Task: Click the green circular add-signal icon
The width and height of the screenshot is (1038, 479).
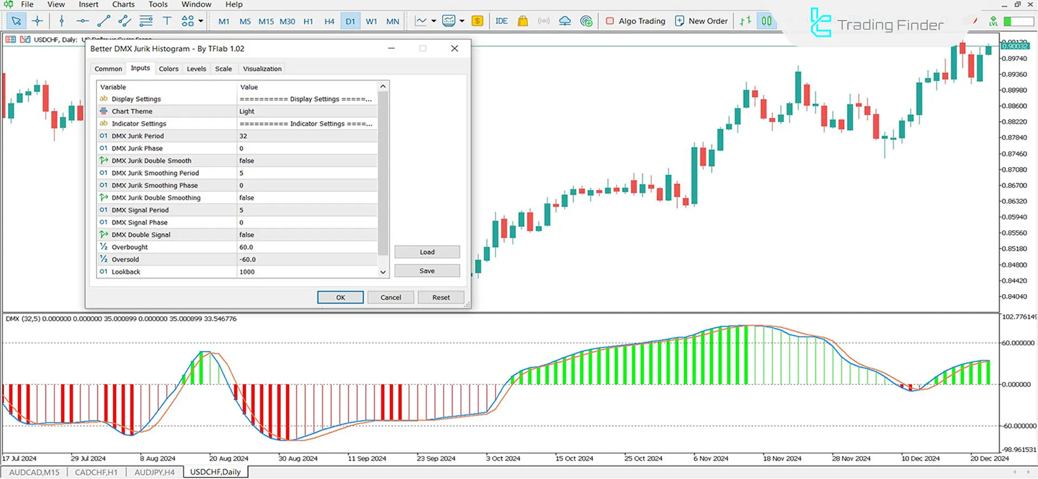Action: 586,21
